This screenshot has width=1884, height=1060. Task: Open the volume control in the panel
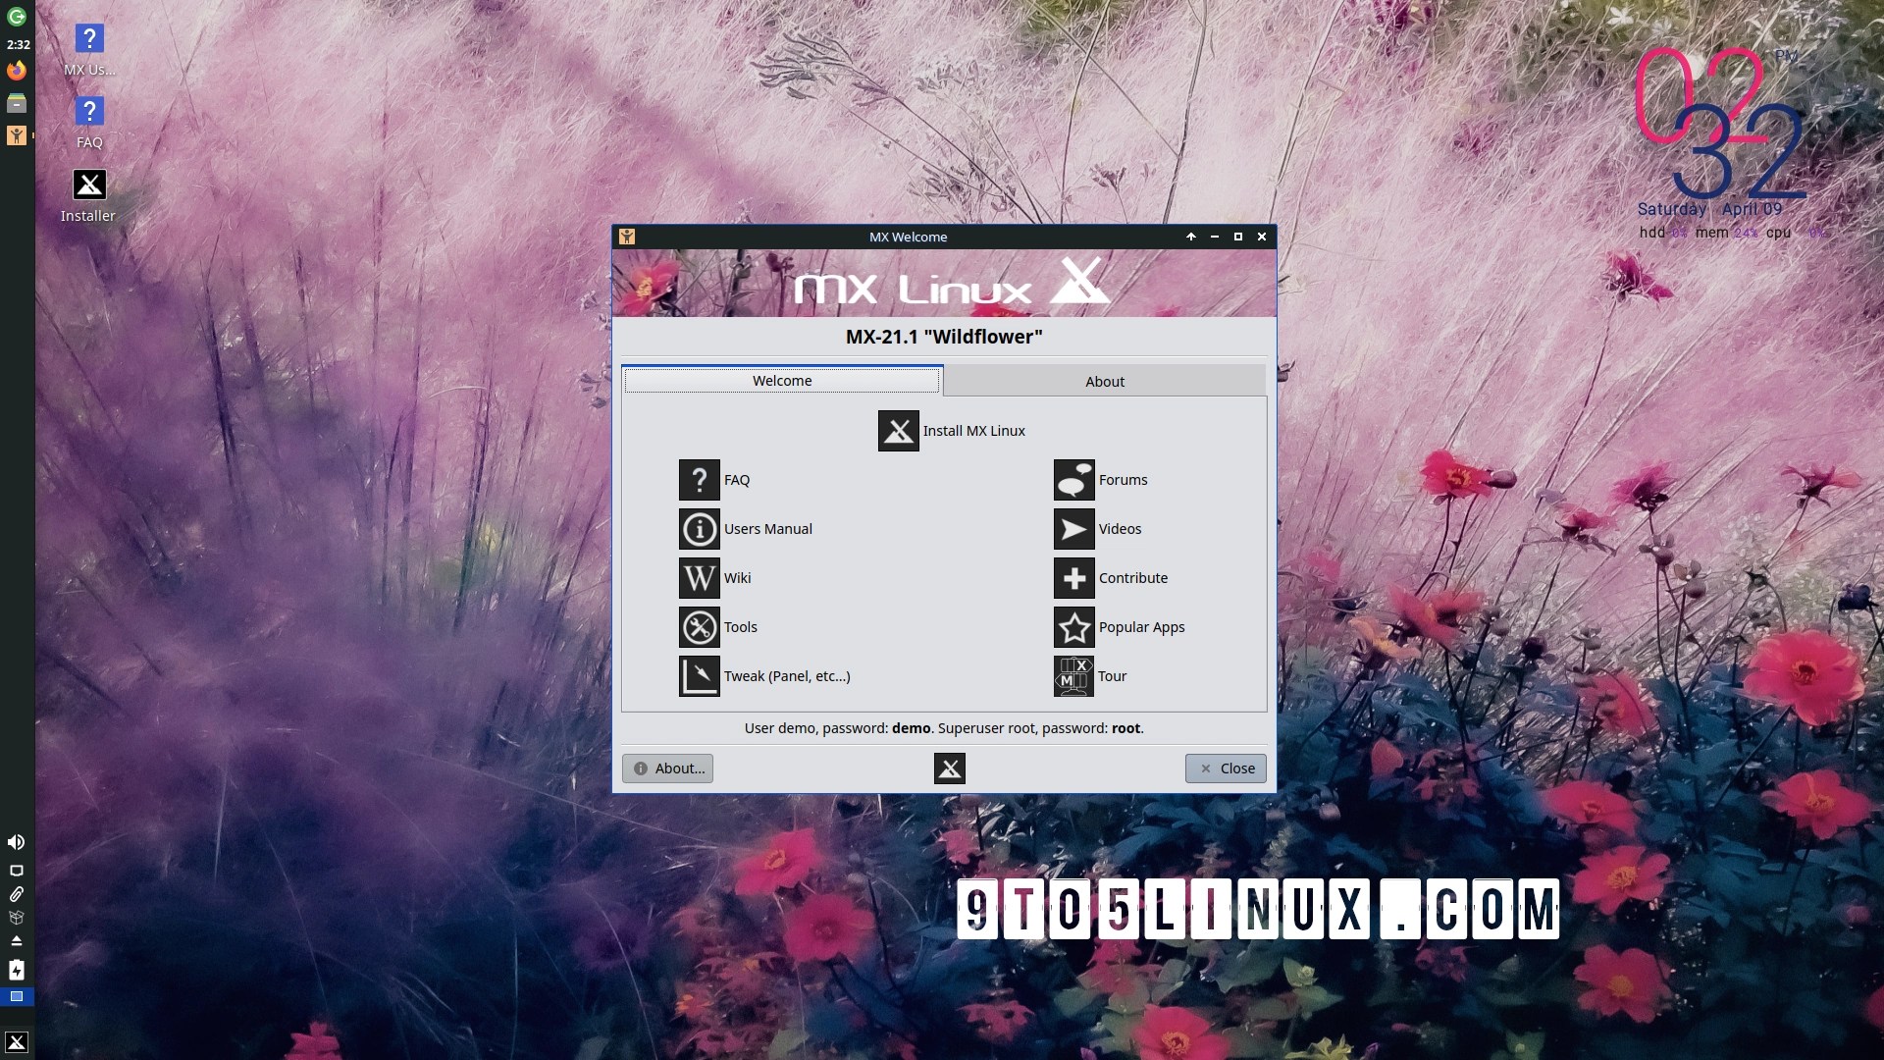(17, 842)
